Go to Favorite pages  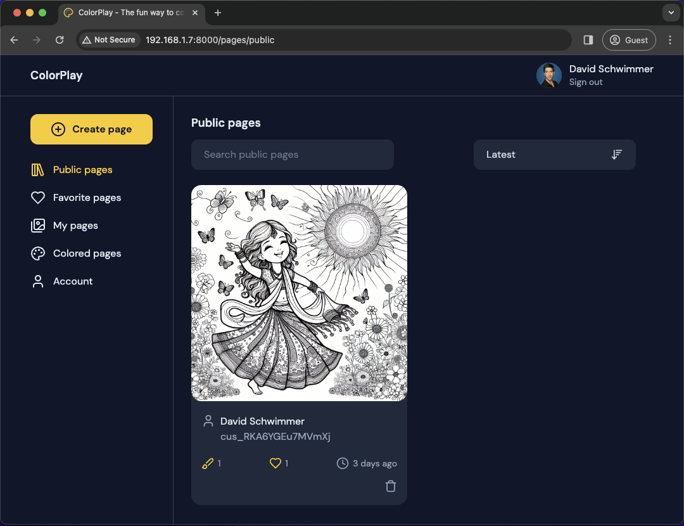tap(87, 198)
